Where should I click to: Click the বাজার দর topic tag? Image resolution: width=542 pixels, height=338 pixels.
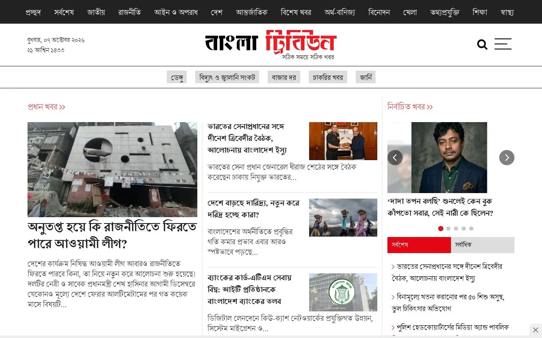(x=284, y=77)
